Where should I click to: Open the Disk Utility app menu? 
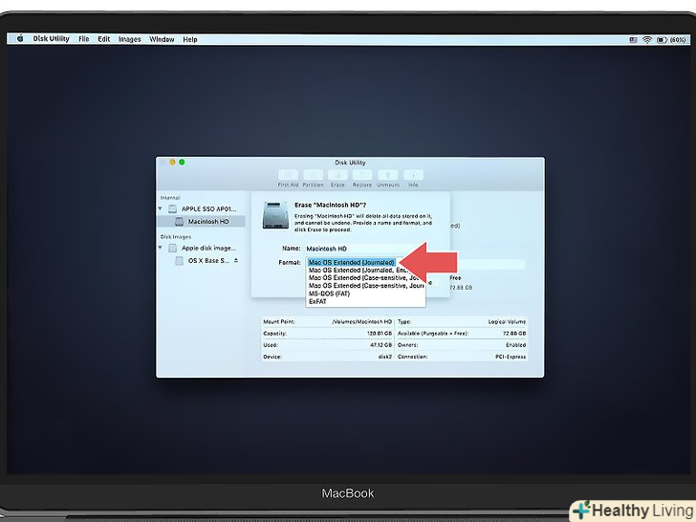[x=51, y=38]
